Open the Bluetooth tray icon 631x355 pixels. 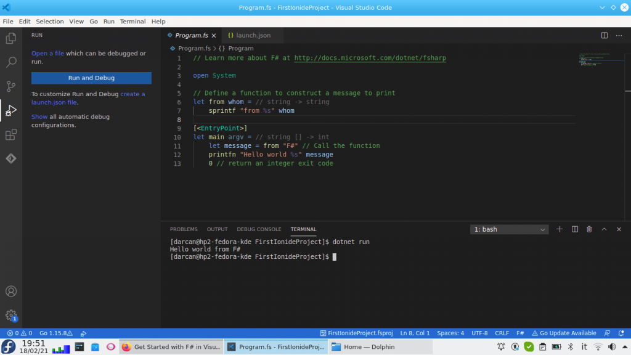tap(571, 347)
